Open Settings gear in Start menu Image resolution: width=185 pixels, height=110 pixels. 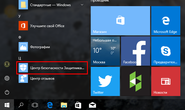tap(7, 78)
